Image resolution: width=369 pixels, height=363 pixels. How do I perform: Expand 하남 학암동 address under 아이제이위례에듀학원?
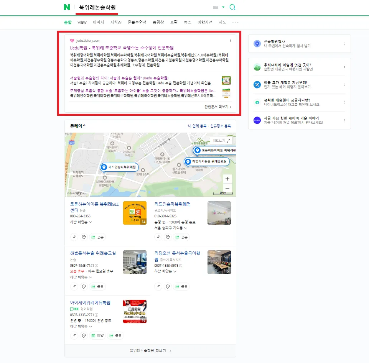(x=81, y=326)
